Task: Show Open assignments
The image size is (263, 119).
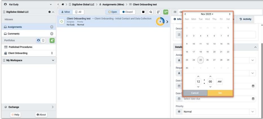Action: point(112,12)
